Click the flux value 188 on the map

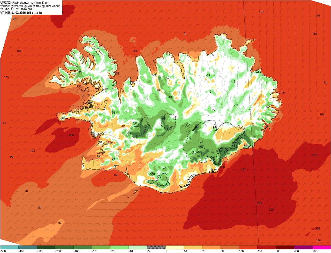(x=19, y=51)
